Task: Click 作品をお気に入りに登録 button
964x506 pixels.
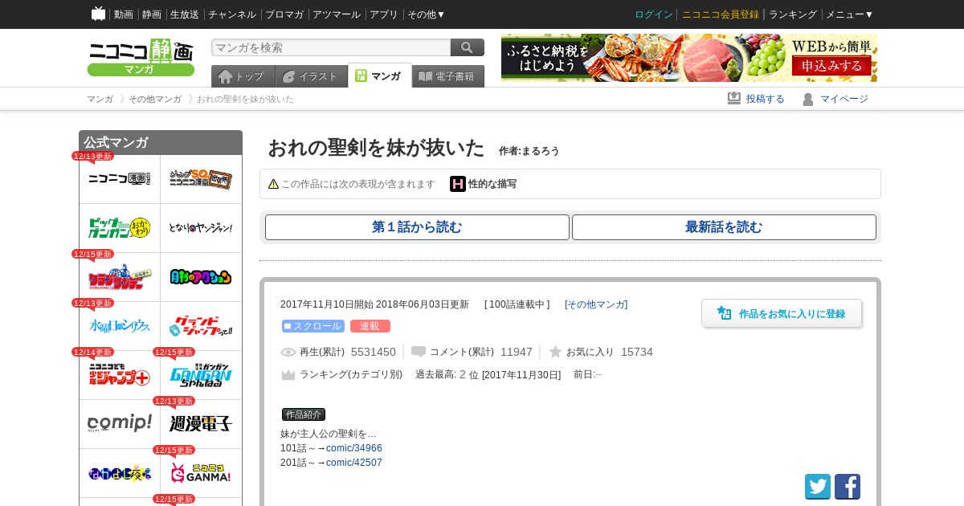Action: click(x=782, y=313)
